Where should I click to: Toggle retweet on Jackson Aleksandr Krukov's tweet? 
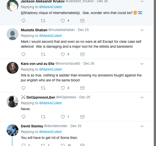[43, 21]
